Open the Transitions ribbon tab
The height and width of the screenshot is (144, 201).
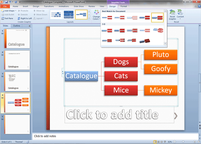coord(49,6)
